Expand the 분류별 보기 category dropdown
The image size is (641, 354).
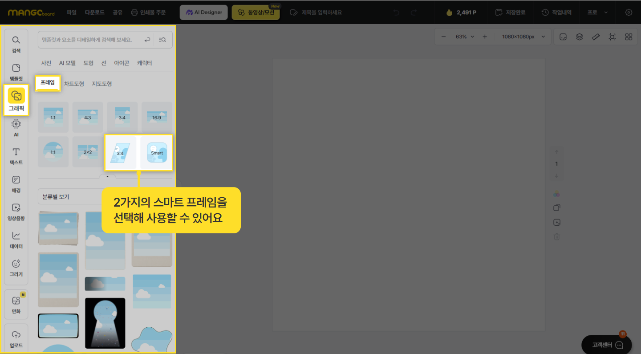point(71,196)
